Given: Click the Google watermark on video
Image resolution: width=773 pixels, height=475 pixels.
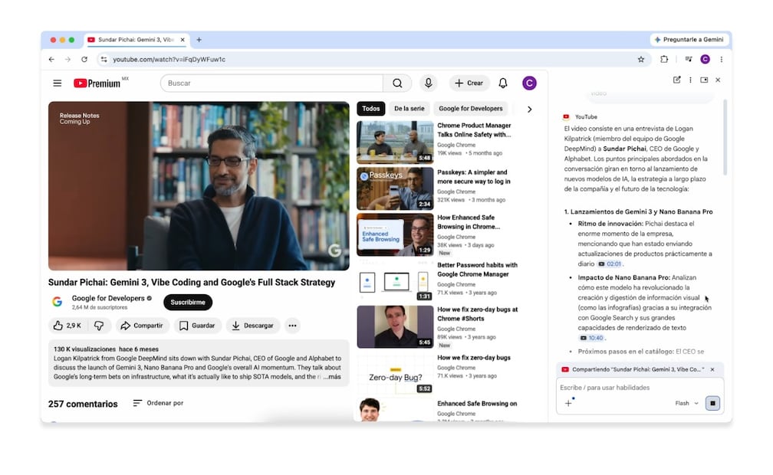Looking at the screenshot, I should point(334,251).
